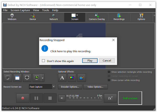Open the Recordings list

click(x=119, y=17)
